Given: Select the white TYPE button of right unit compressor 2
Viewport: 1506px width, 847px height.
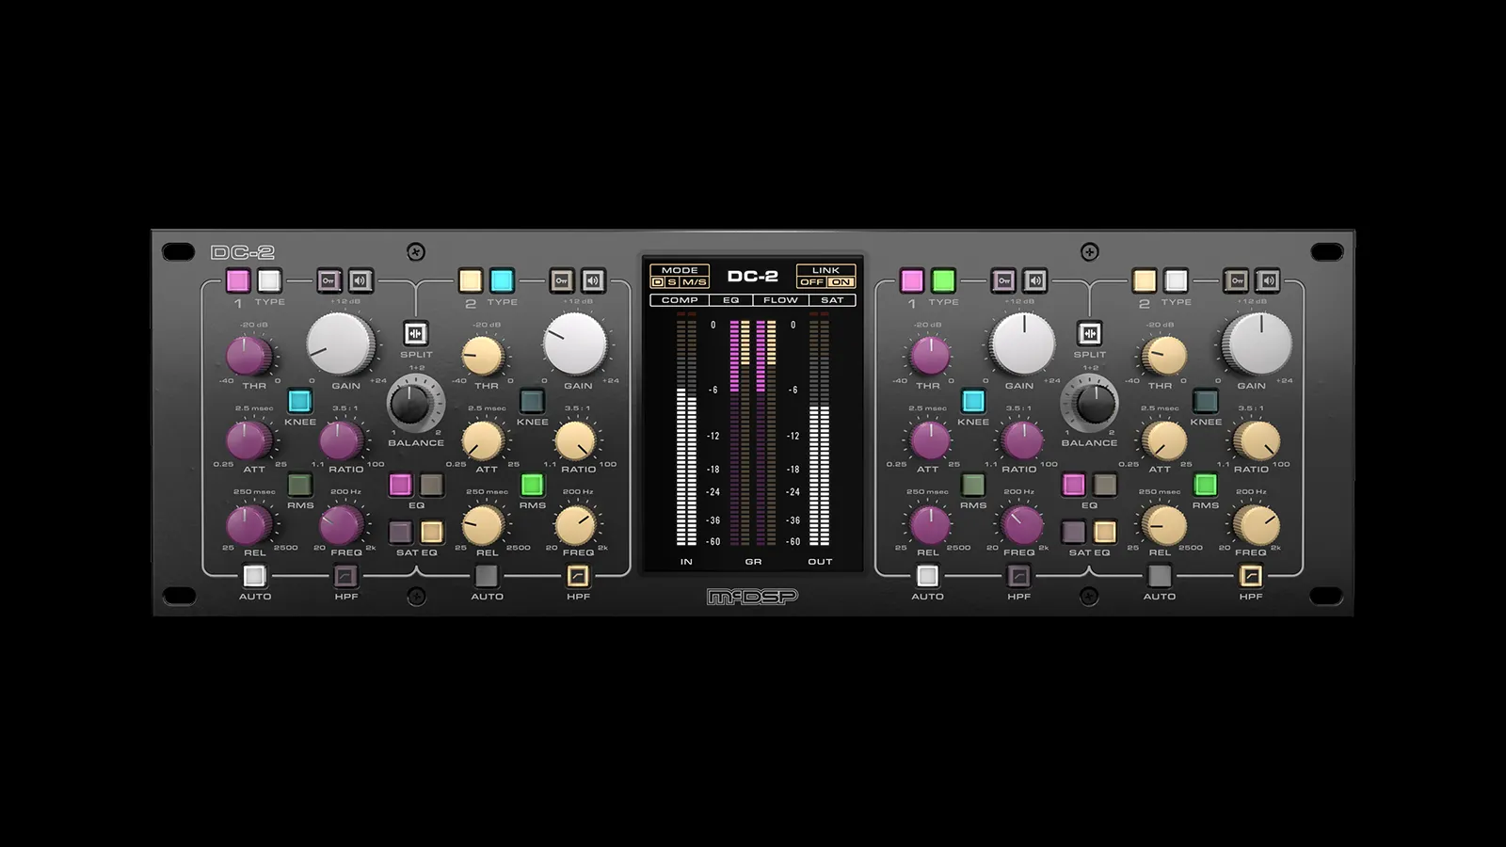Looking at the screenshot, I should (x=1176, y=280).
